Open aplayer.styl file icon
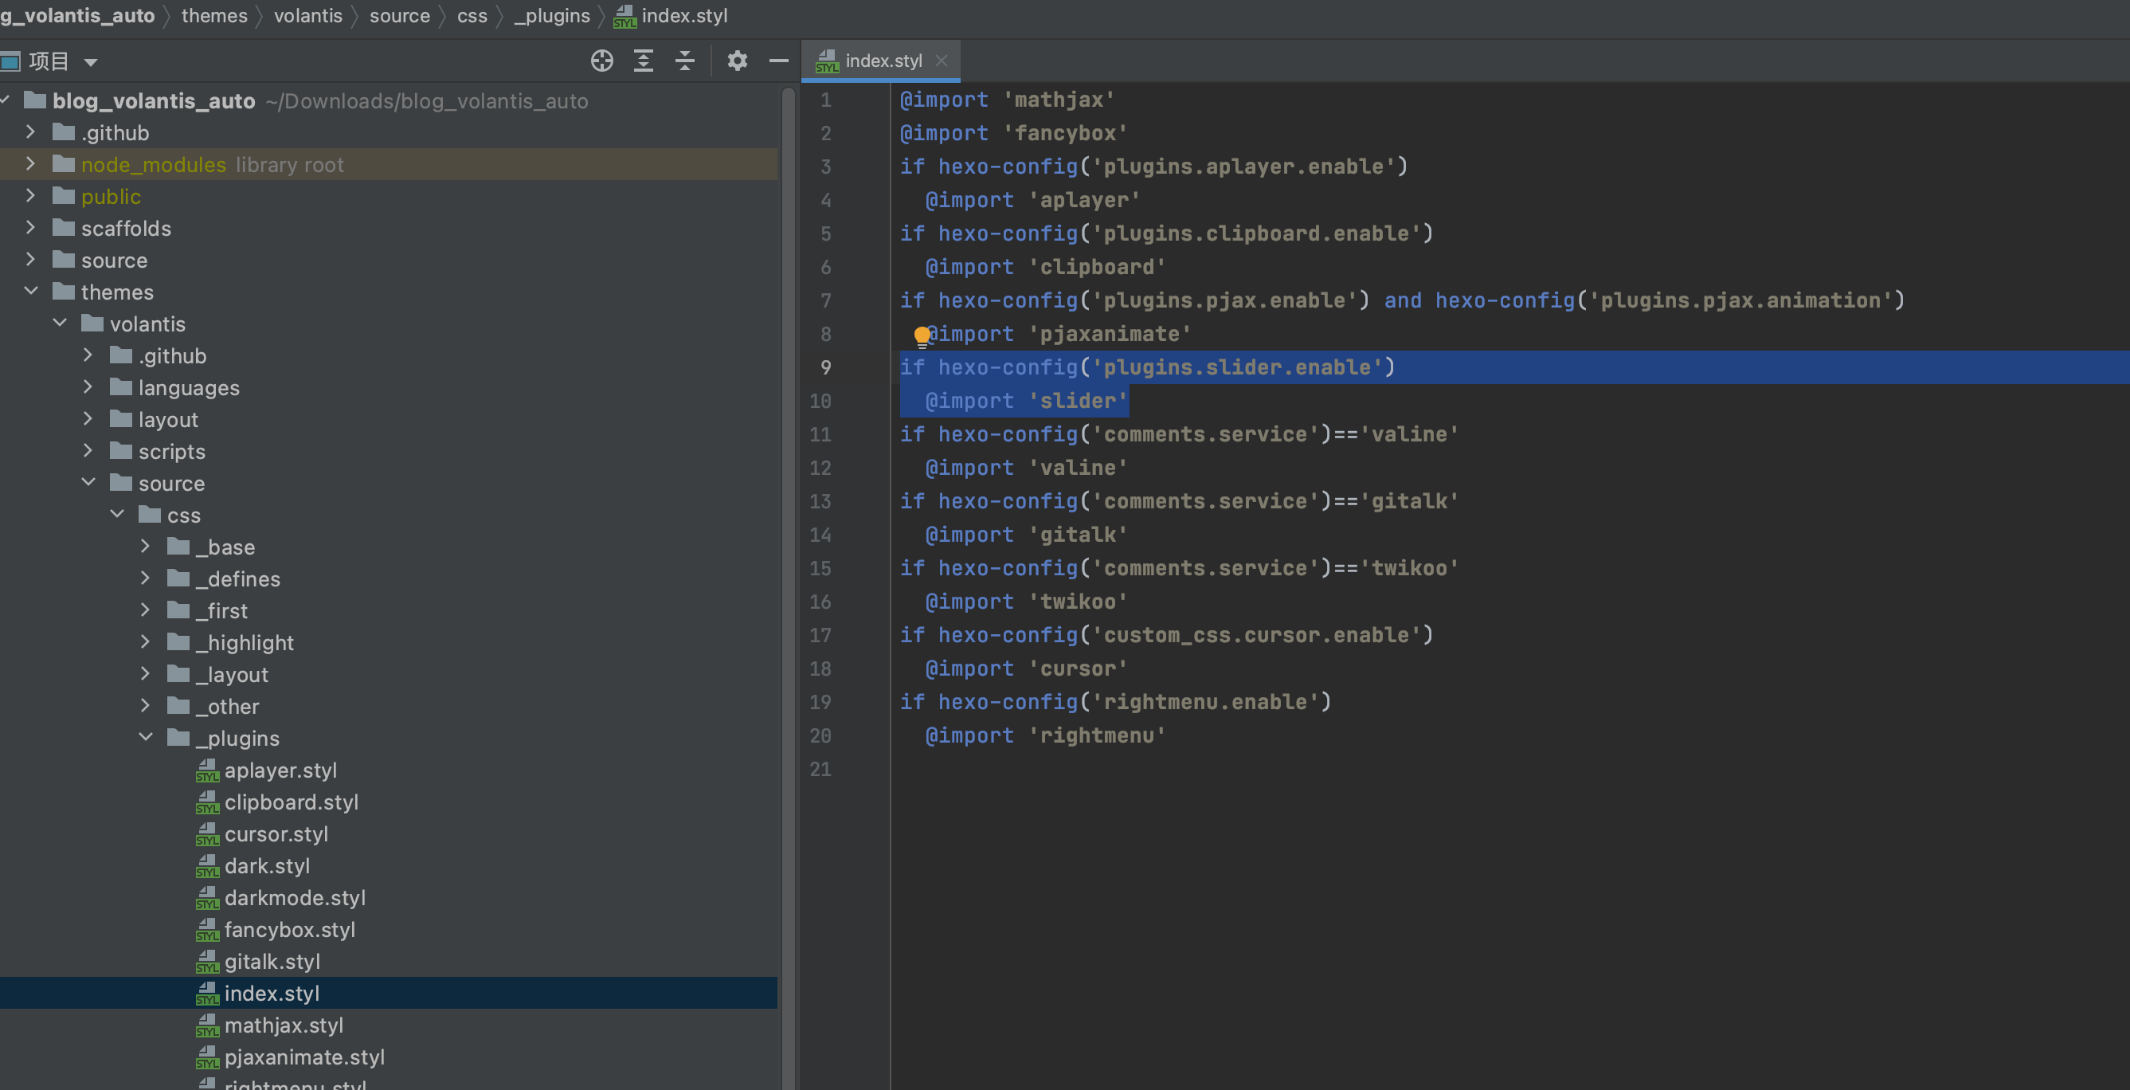The height and width of the screenshot is (1090, 2130). point(208,770)
